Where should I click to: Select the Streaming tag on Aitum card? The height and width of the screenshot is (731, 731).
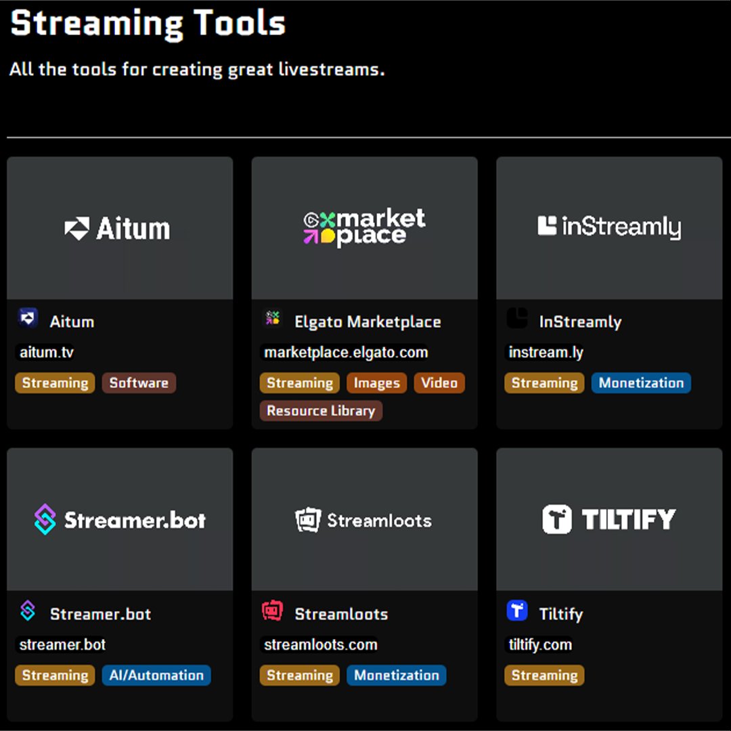pos(55,382)
